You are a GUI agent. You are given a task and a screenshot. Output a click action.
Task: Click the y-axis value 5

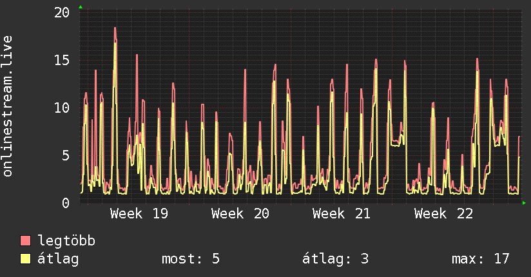coord(66,156)
